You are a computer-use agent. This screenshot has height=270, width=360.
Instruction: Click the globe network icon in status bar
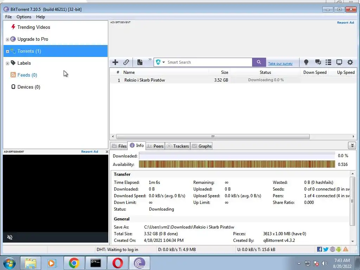333,249
